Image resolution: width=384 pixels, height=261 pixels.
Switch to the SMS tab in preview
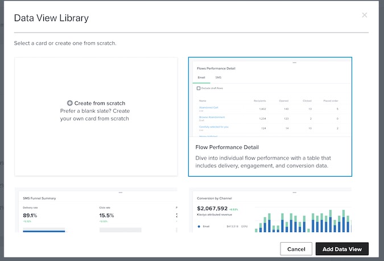(x=218, y=77)
